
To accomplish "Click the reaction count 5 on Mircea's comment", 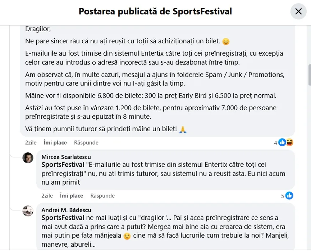I will click(283, 196).
